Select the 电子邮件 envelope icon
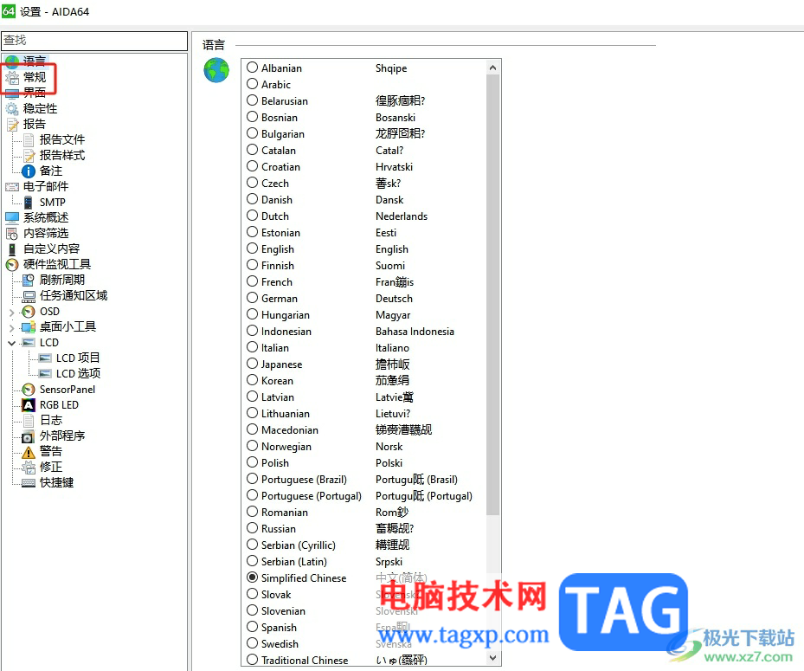Viewport: 804px width, 671px height. point(12,187)
